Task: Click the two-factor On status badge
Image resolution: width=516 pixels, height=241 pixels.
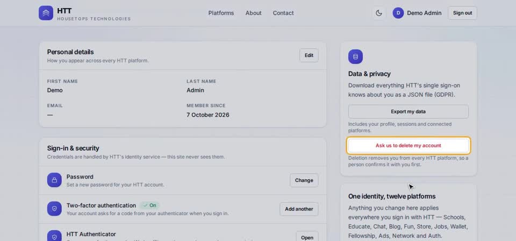Action: pyautogui.click(x=149, y=205)
